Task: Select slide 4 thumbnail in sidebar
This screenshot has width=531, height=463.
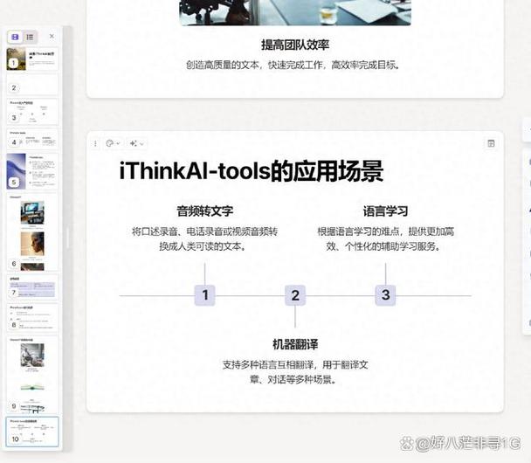Action: (32, 139)
